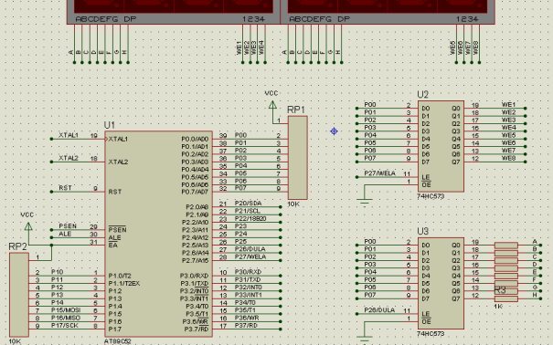Click the P35/T1 net label
The width and height of the screenshot is (553, 345).
click(245, 310)
